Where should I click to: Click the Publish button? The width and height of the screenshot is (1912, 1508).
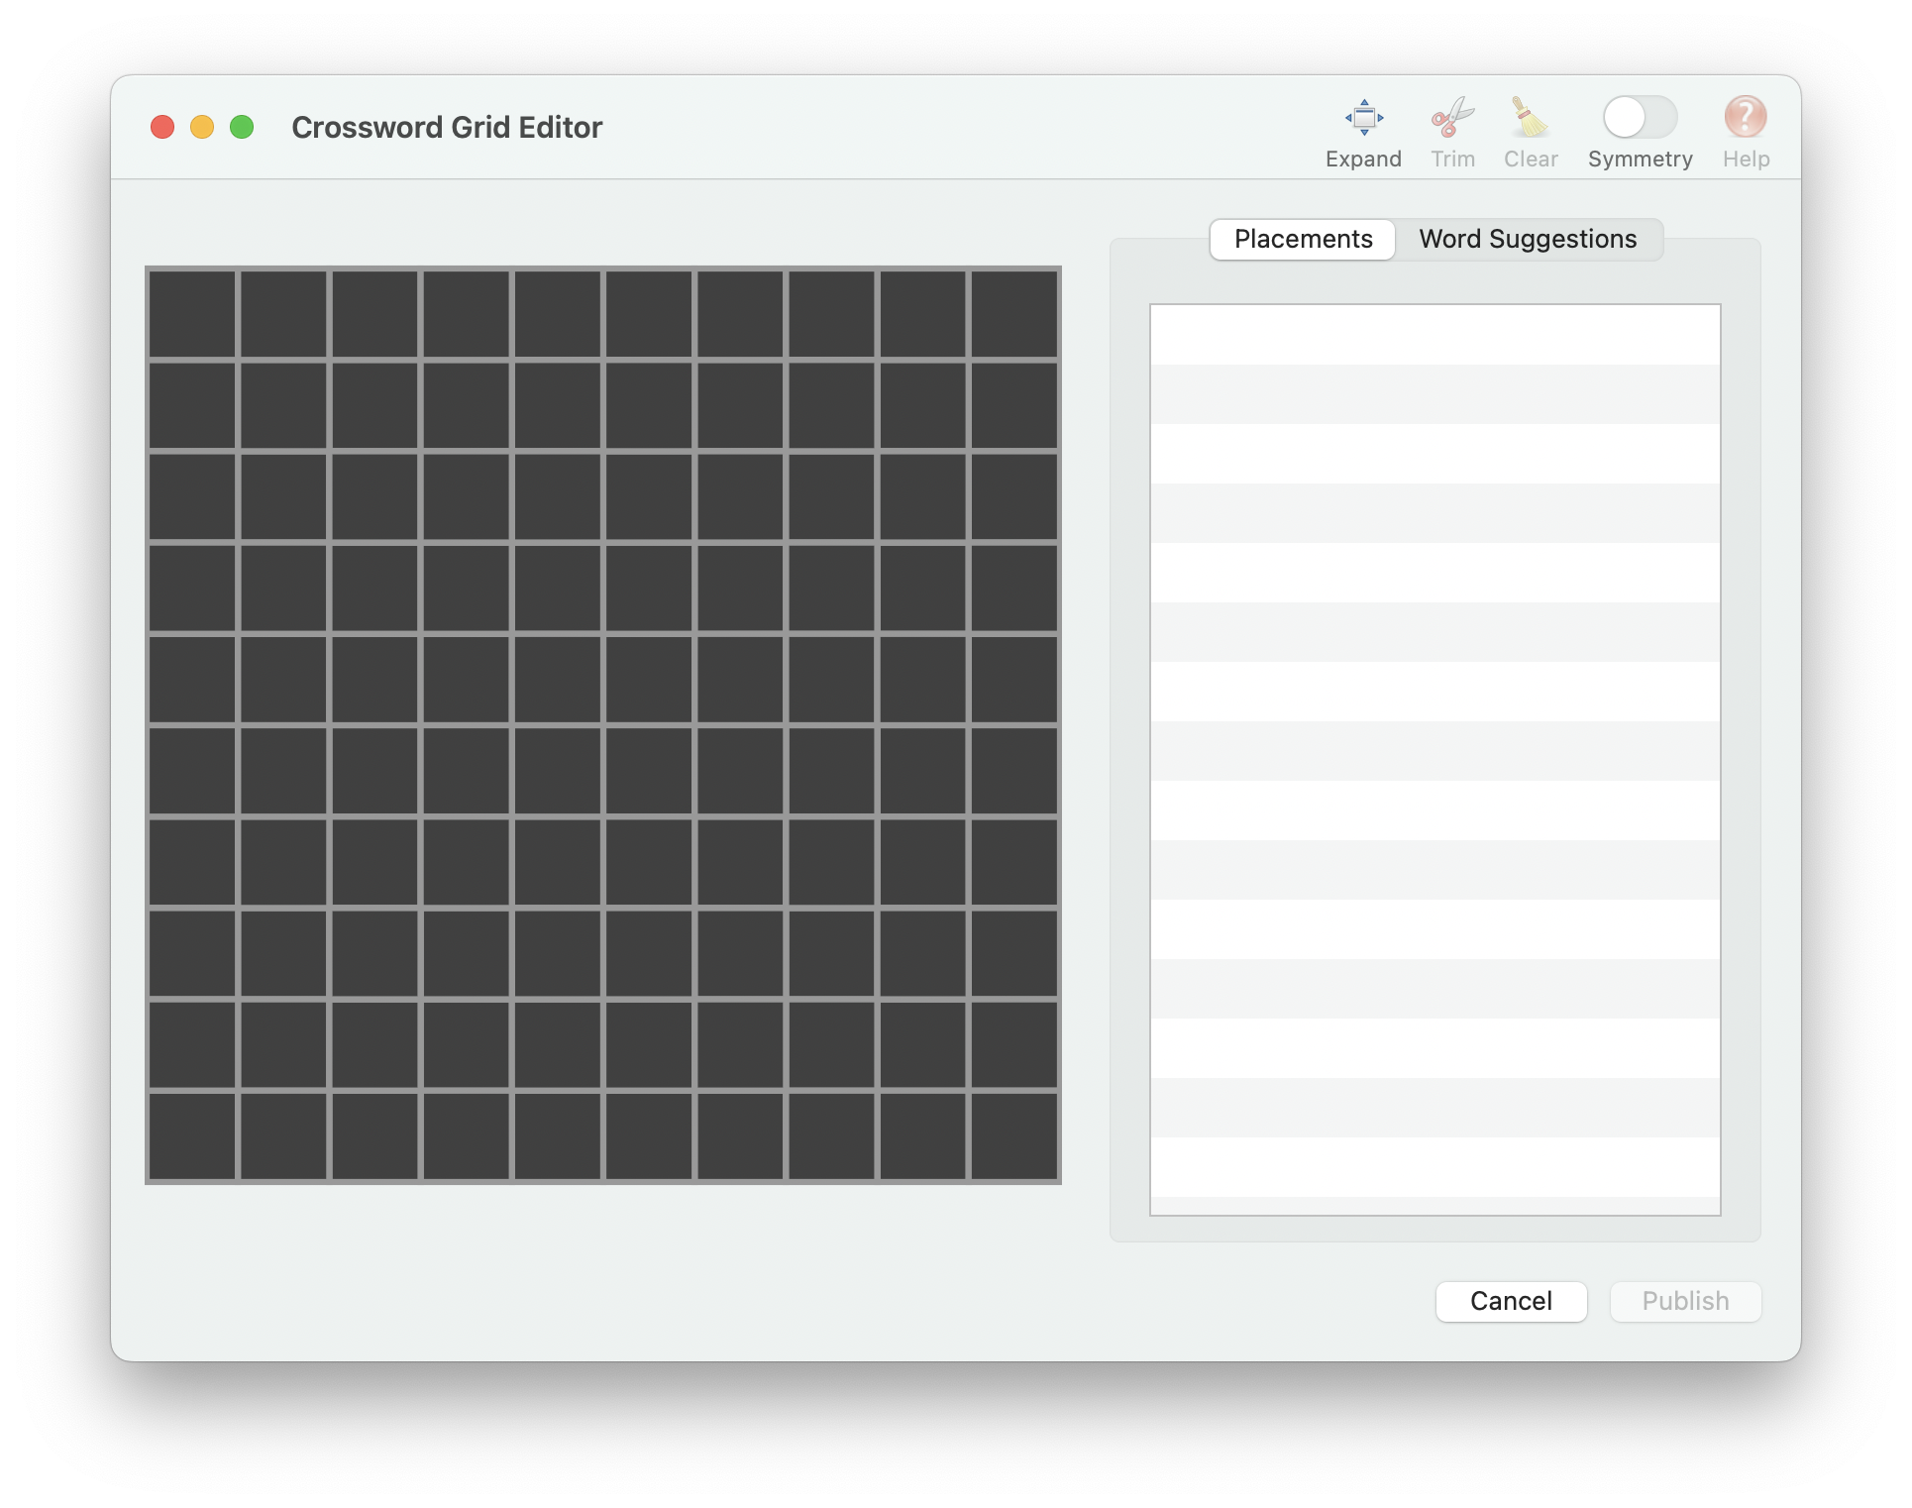pyautogui.click(x=1684, y=1301)
